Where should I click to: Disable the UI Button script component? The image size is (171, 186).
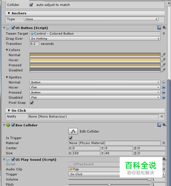coord(13,28)
